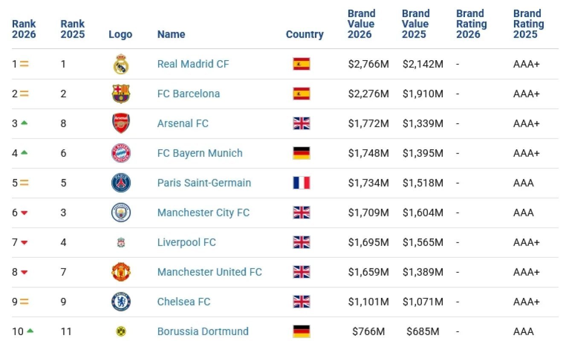Click the Manchester United FC crest
Image resolution: width=563 pixels, height=341 pixels.
click(121, 272)
